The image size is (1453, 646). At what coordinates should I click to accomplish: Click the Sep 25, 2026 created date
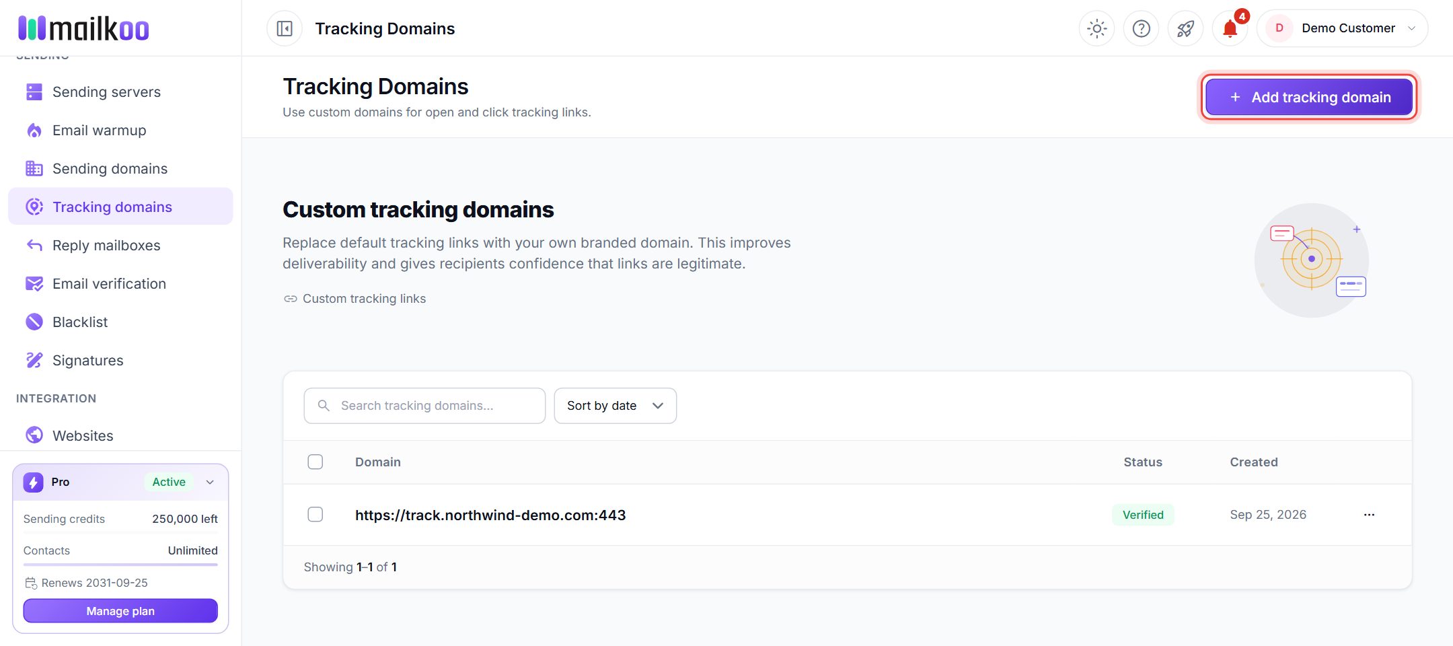[1268, 515]
